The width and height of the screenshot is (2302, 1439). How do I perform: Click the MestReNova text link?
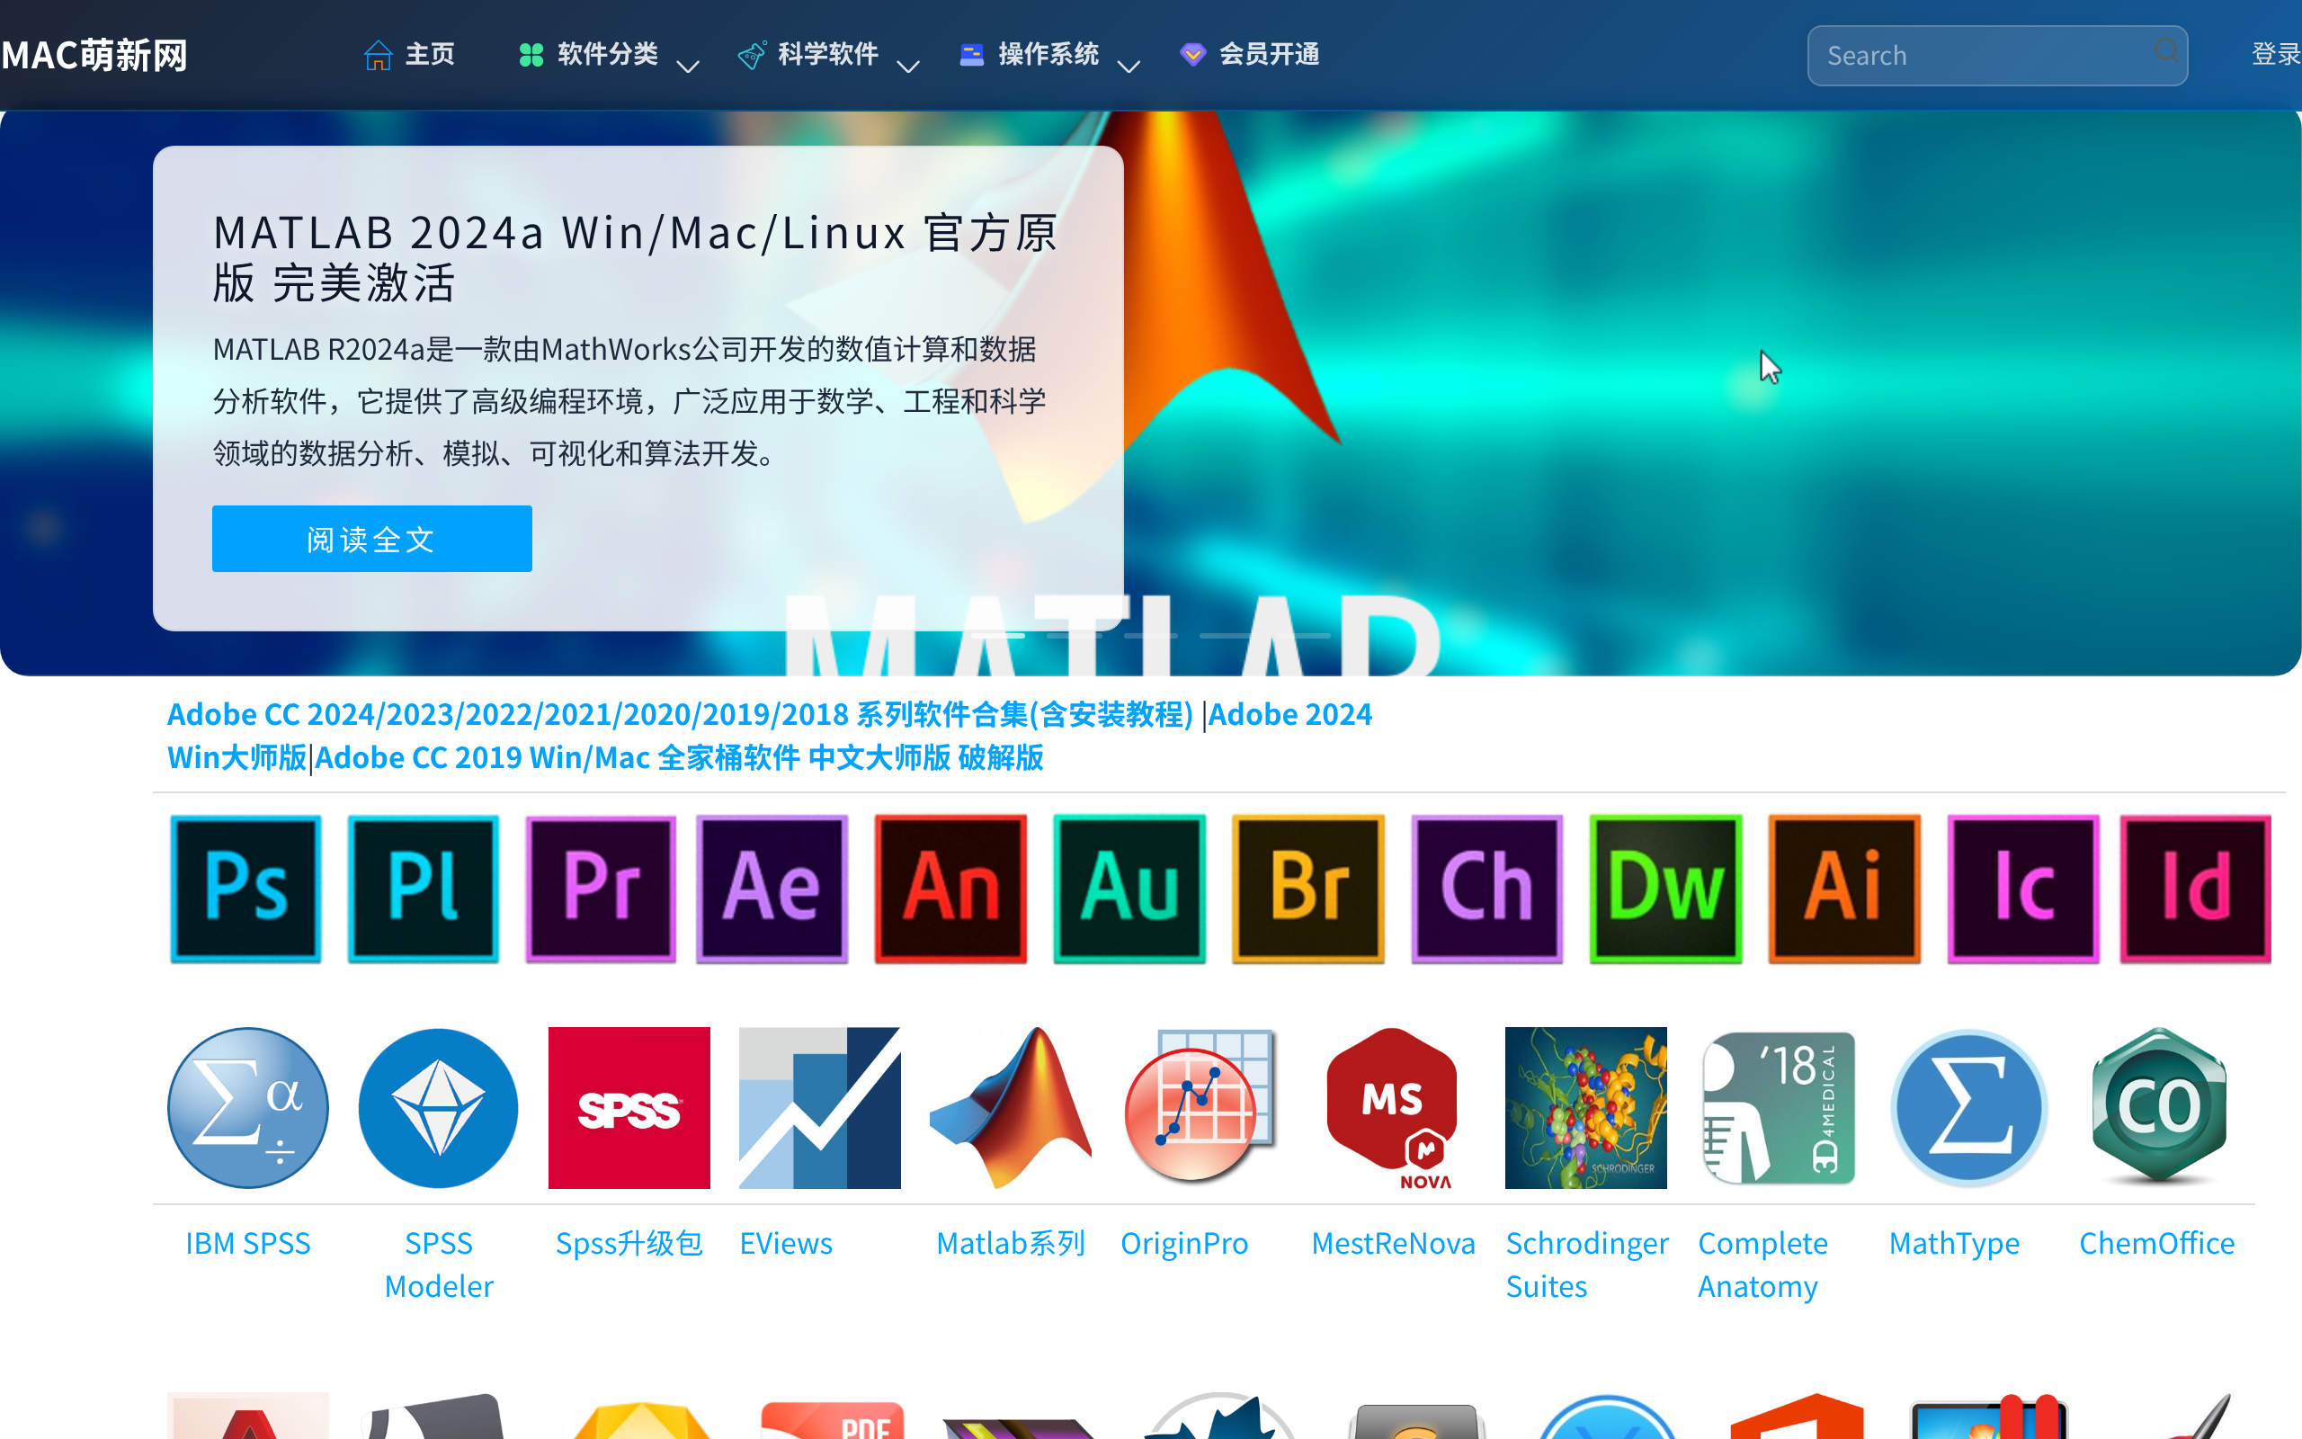pos(1394,1243)
